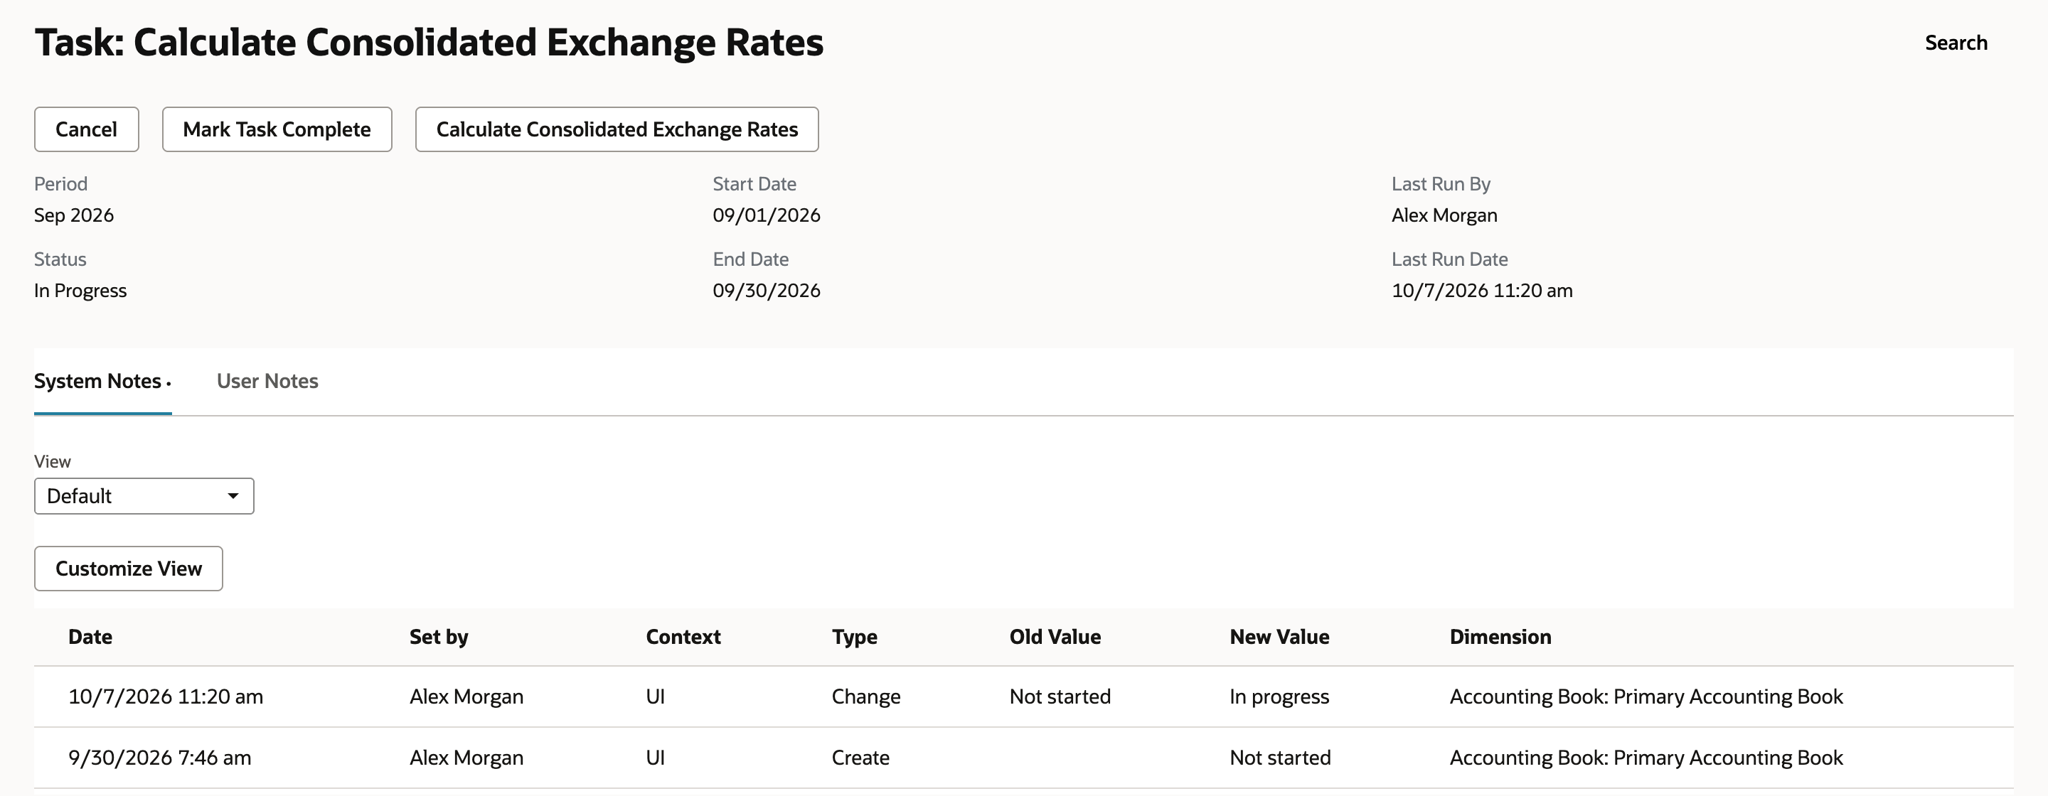This screenshot has height=796, width=2048.
Task: Click Alex Morgan in the Create row
Action: click(x=466, y=758)
